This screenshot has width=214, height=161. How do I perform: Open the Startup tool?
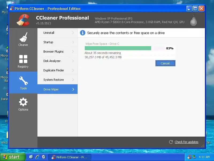tap(58, 42)
